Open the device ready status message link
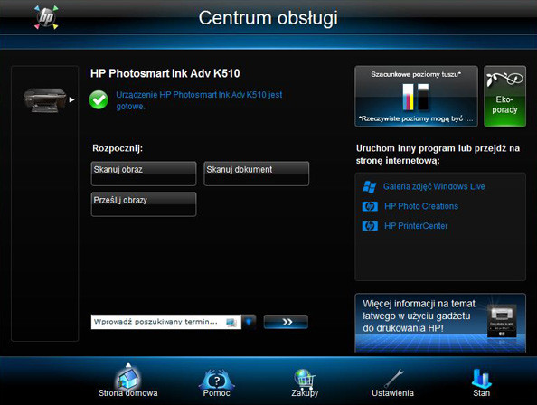The height and width of the screenshot is (405, 537). (x=199, y=100)
